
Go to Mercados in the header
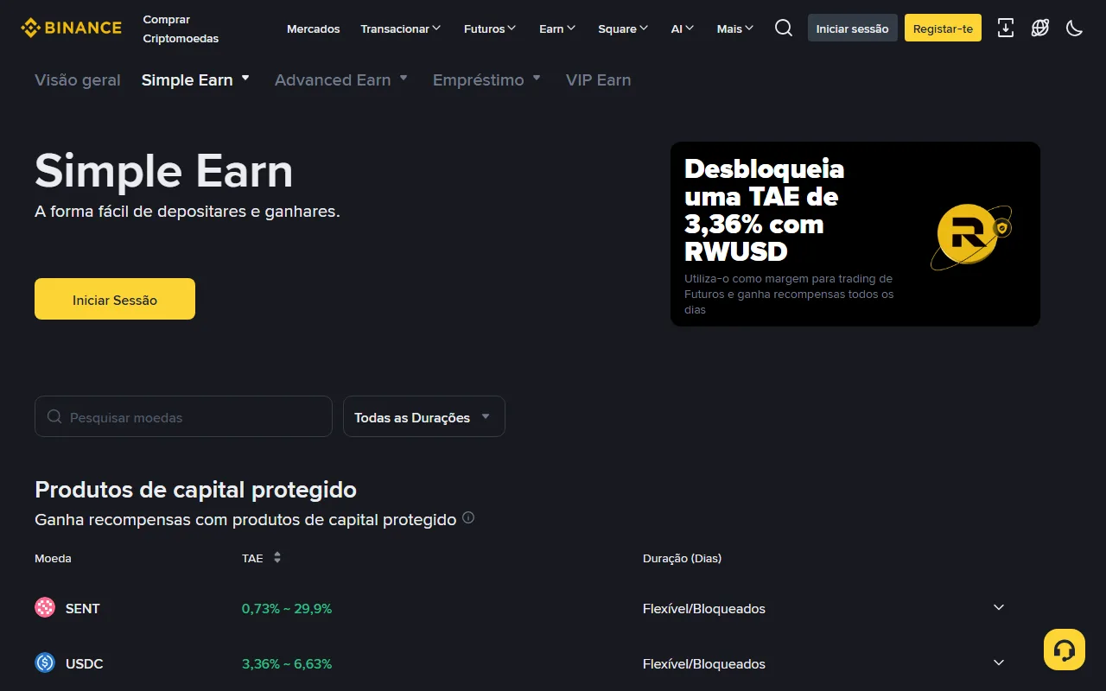[314, 29]
